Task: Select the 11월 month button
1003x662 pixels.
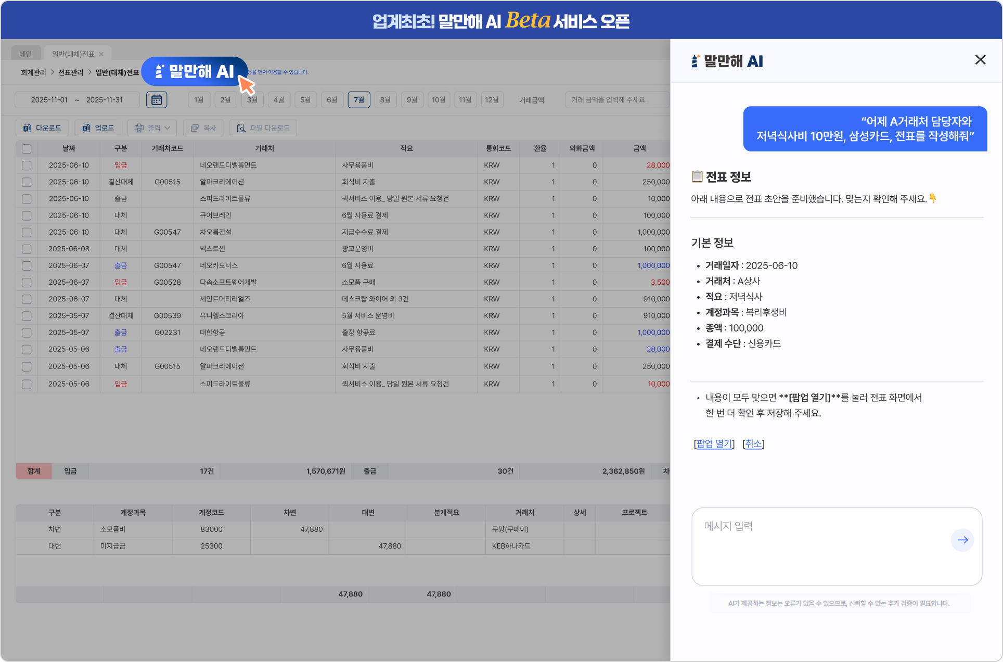Action: (x=465, y=99)
